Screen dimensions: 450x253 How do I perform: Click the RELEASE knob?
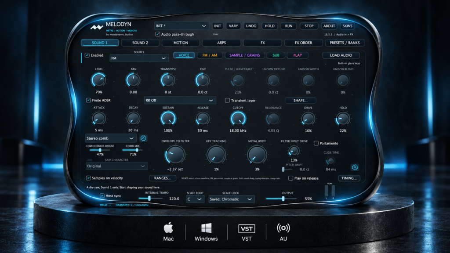[203, 119]
